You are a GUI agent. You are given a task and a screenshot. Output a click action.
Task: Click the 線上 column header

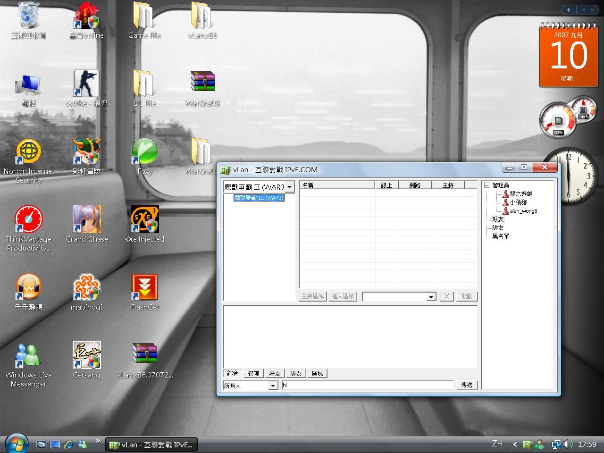tap(386, 185)
